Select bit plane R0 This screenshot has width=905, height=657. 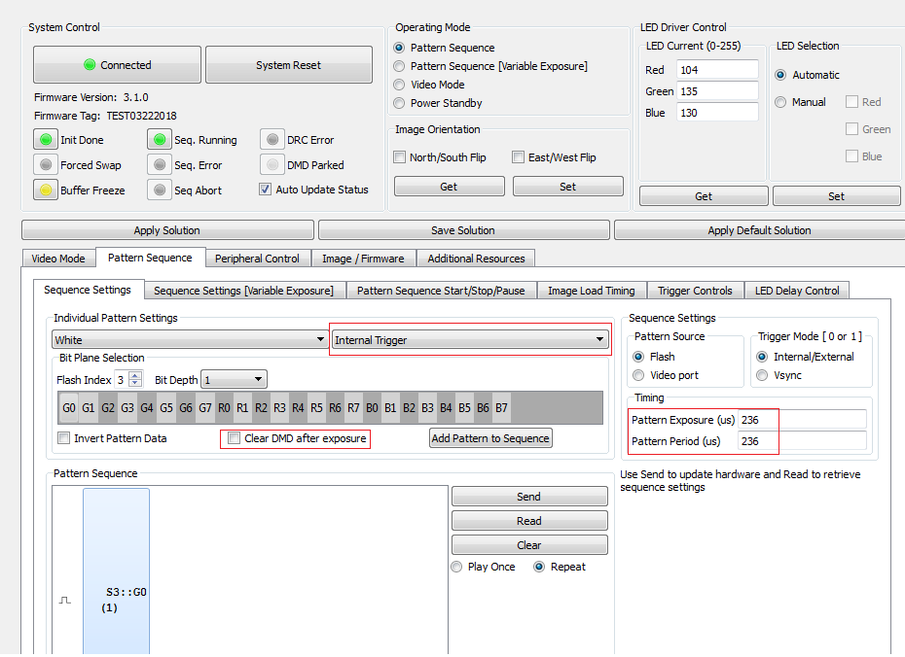(x=224, y=408)
